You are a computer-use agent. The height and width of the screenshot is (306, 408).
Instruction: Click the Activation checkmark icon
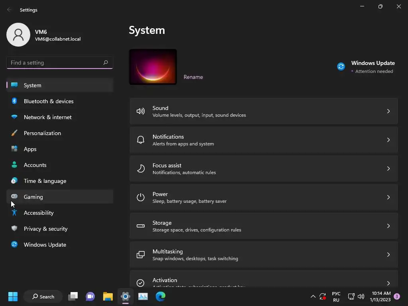point(141,283)
